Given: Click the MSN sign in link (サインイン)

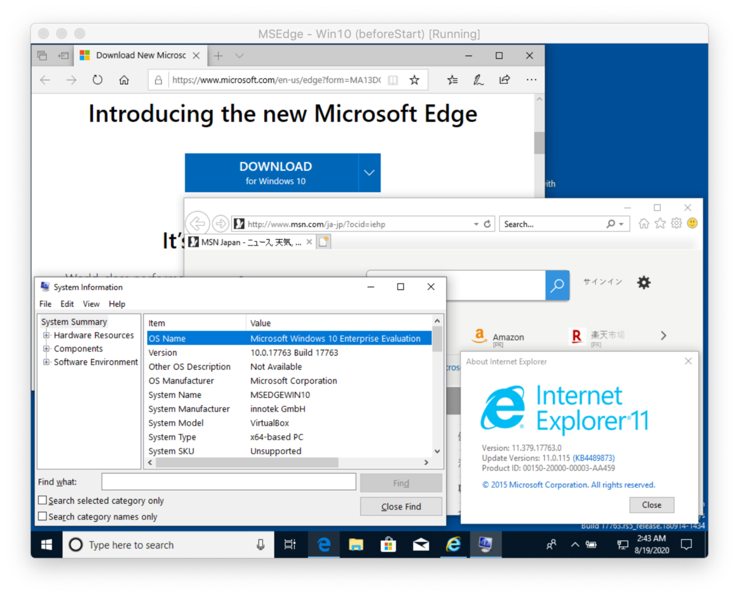Looking at the screenshot, I should pos(603,282).
